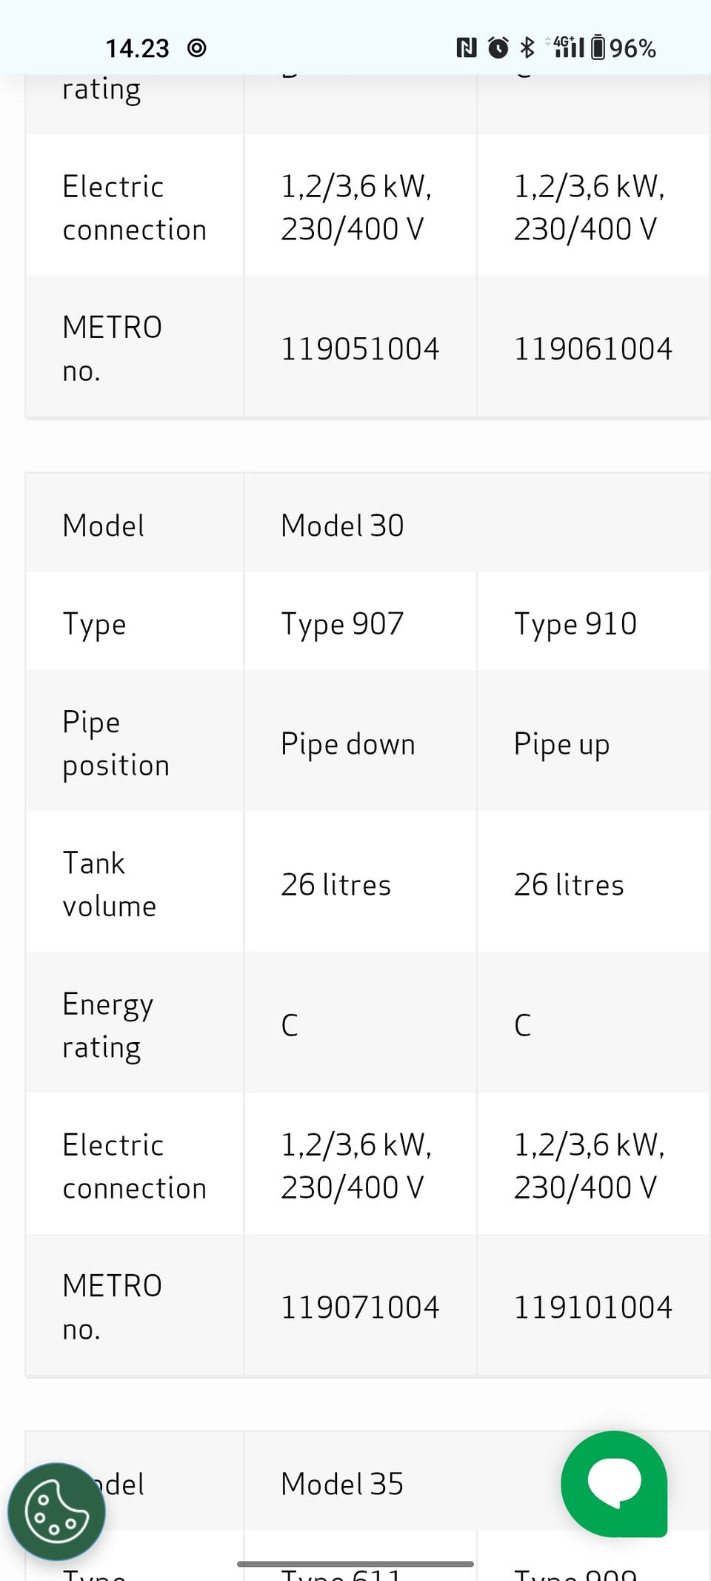Tap the circular icon beside the clock
The height and width of the screenshot is (1581, 711).
(x=196, y=49)
